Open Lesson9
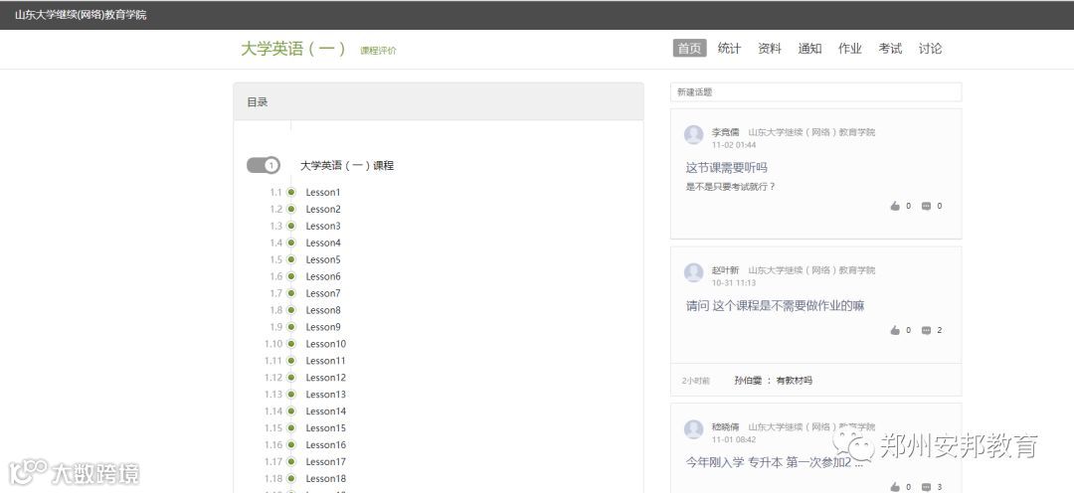 (x=323, y=327)
